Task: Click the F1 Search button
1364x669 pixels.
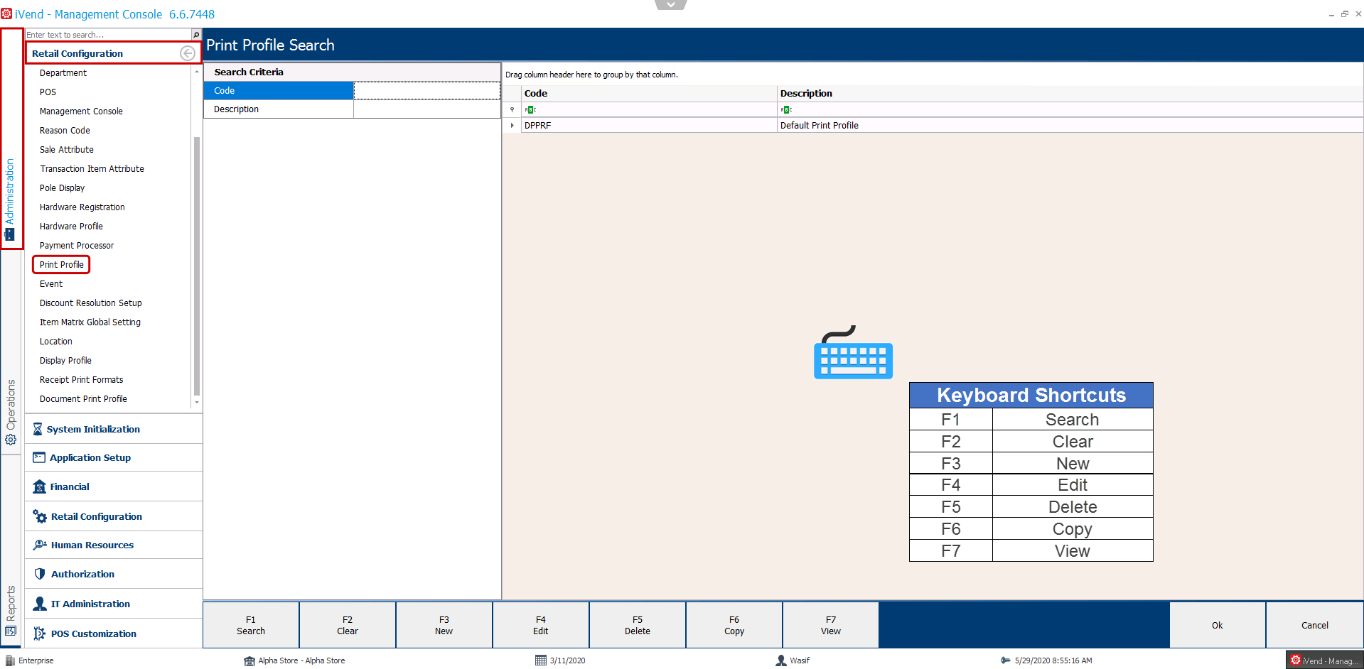Action: pyautogui.click(x=251, y=625)
